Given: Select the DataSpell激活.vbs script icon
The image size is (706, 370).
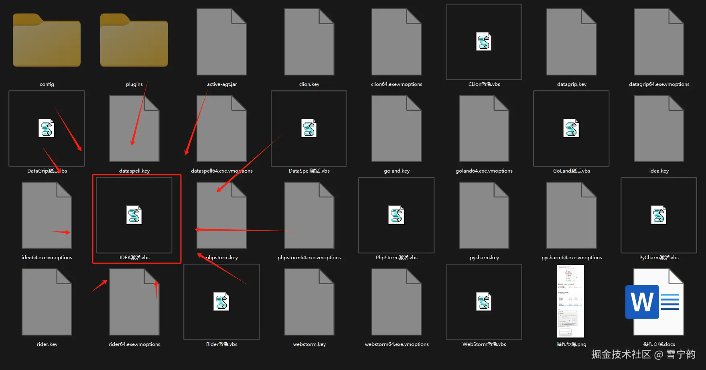Looking at the screenshot, I should pos(309,128).
